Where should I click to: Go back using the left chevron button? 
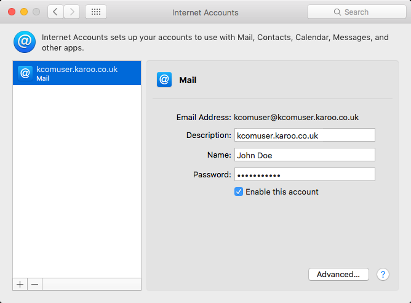click(x=55, y=12)
